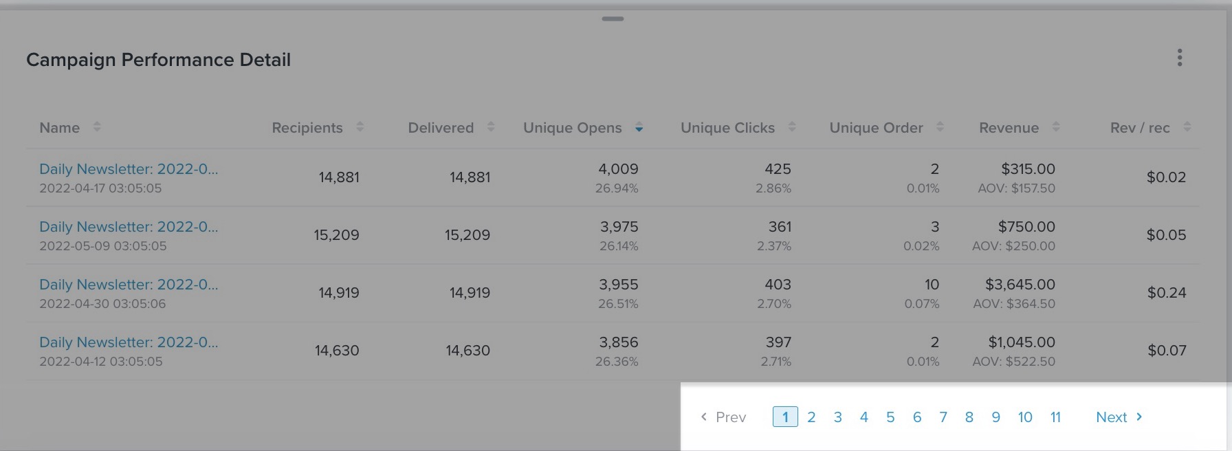Sort the table by Unique Order column

939,127
